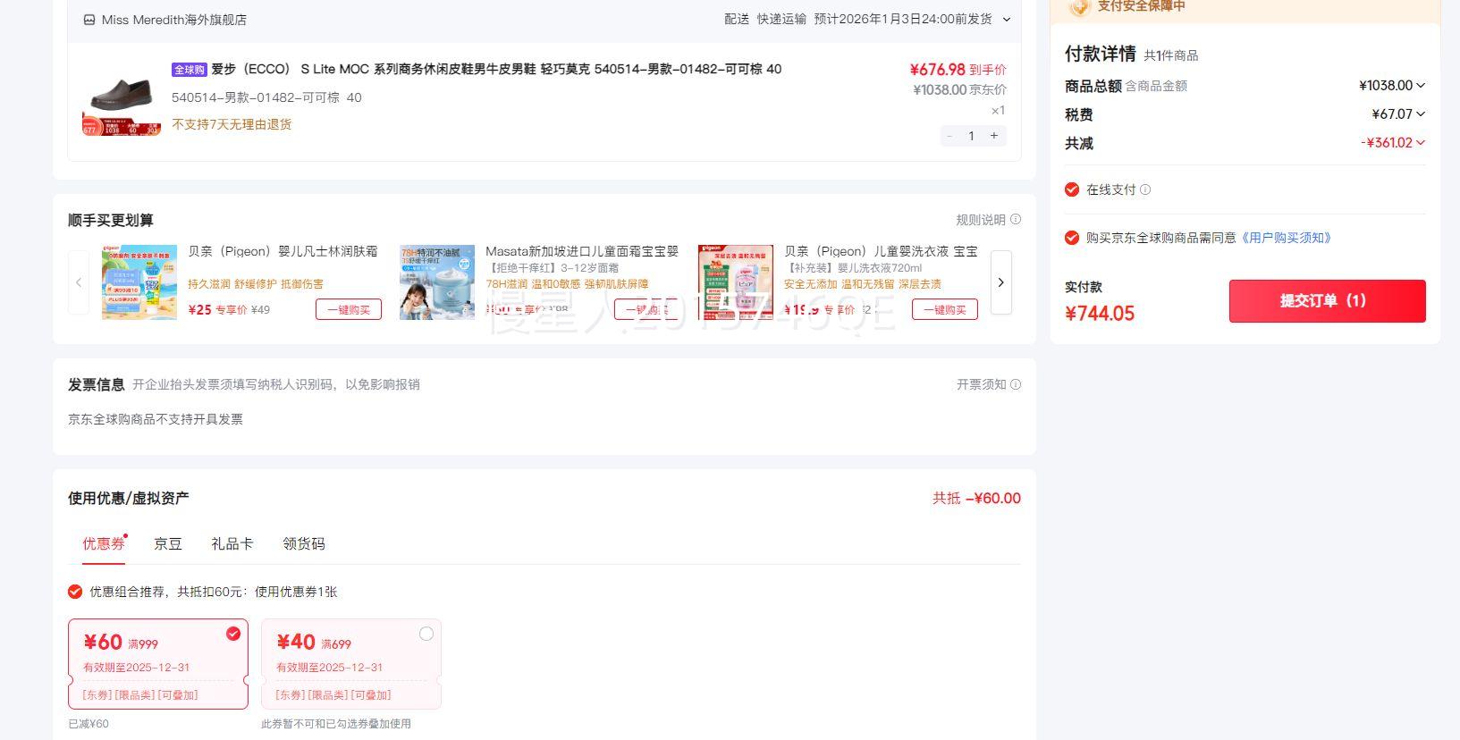
Task: Deselect the ¥60 满999 coupon
Action: point(233,634)
